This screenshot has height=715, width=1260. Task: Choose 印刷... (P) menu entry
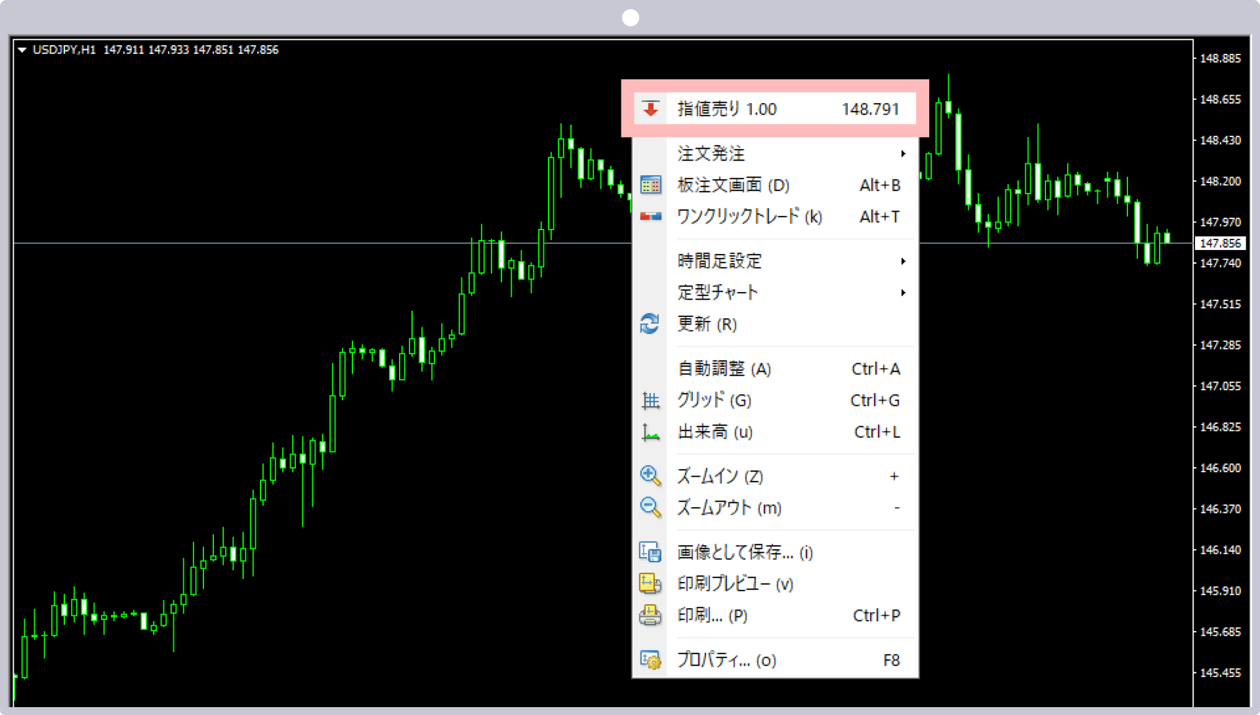[775, 615]
